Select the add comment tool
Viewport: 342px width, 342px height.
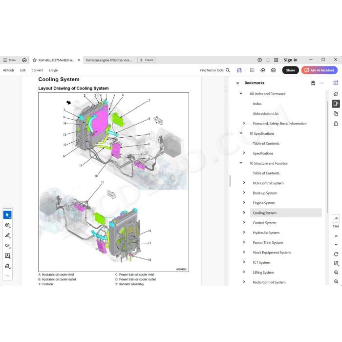[x=7, y=225]
